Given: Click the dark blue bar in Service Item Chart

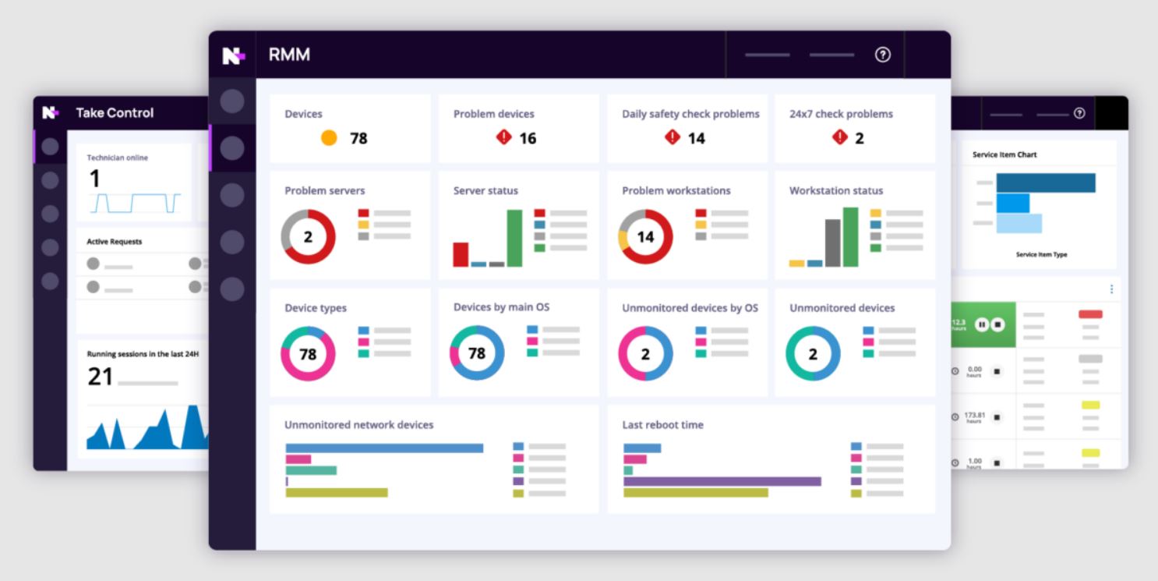Looking at the screenshot, I should coord(1046,182).
